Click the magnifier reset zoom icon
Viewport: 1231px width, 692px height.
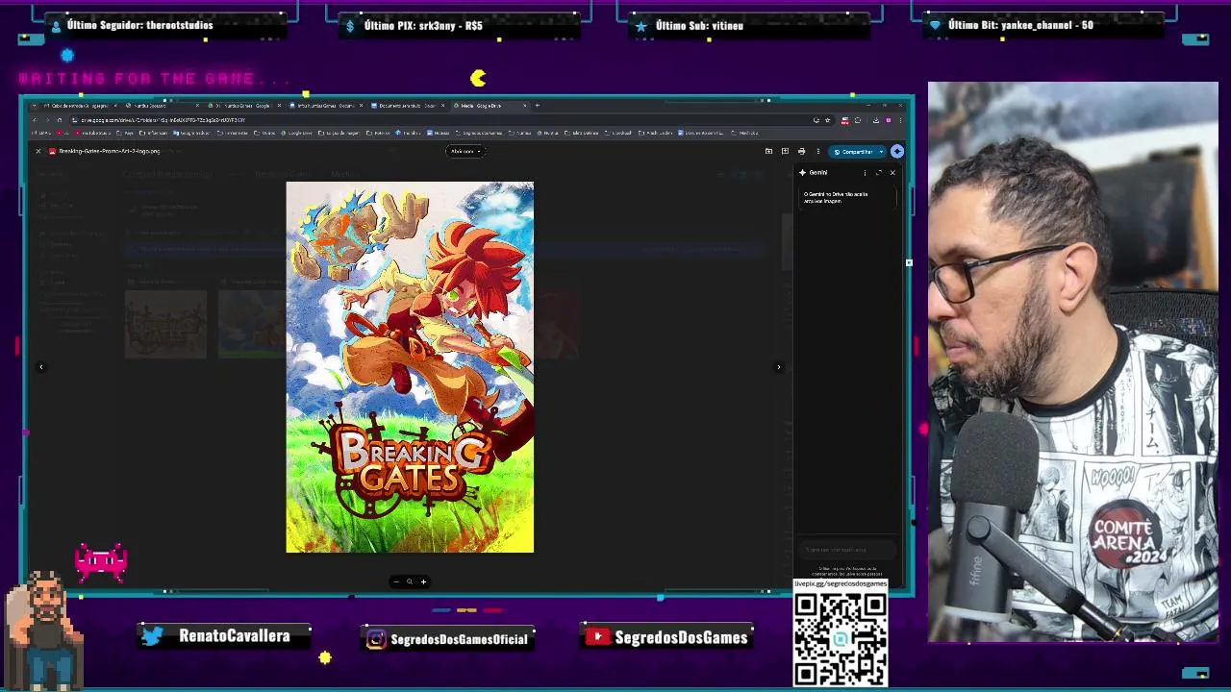(409, 581)
